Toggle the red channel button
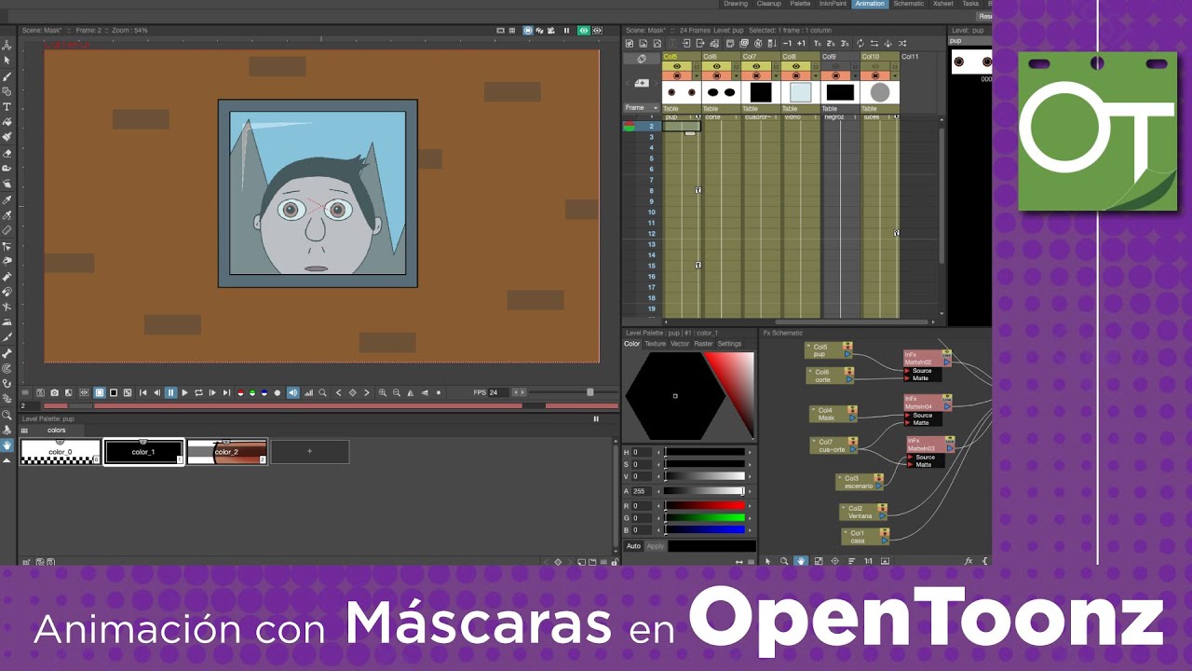Viewport: 1192px width, 671px height. [x=240, y=392]
